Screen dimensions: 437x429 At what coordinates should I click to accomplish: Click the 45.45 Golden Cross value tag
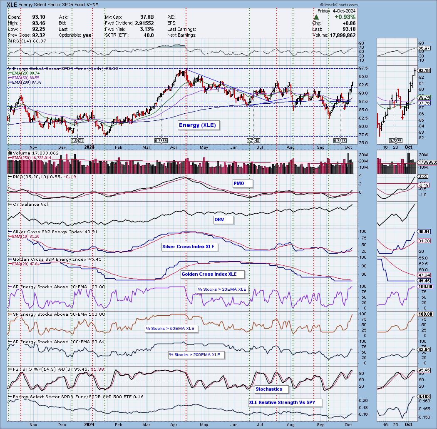pyautogui.click(x=424, y=281)
